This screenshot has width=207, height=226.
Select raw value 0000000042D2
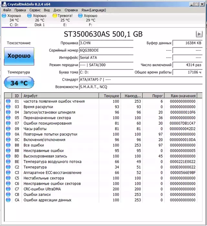(183, 129)
